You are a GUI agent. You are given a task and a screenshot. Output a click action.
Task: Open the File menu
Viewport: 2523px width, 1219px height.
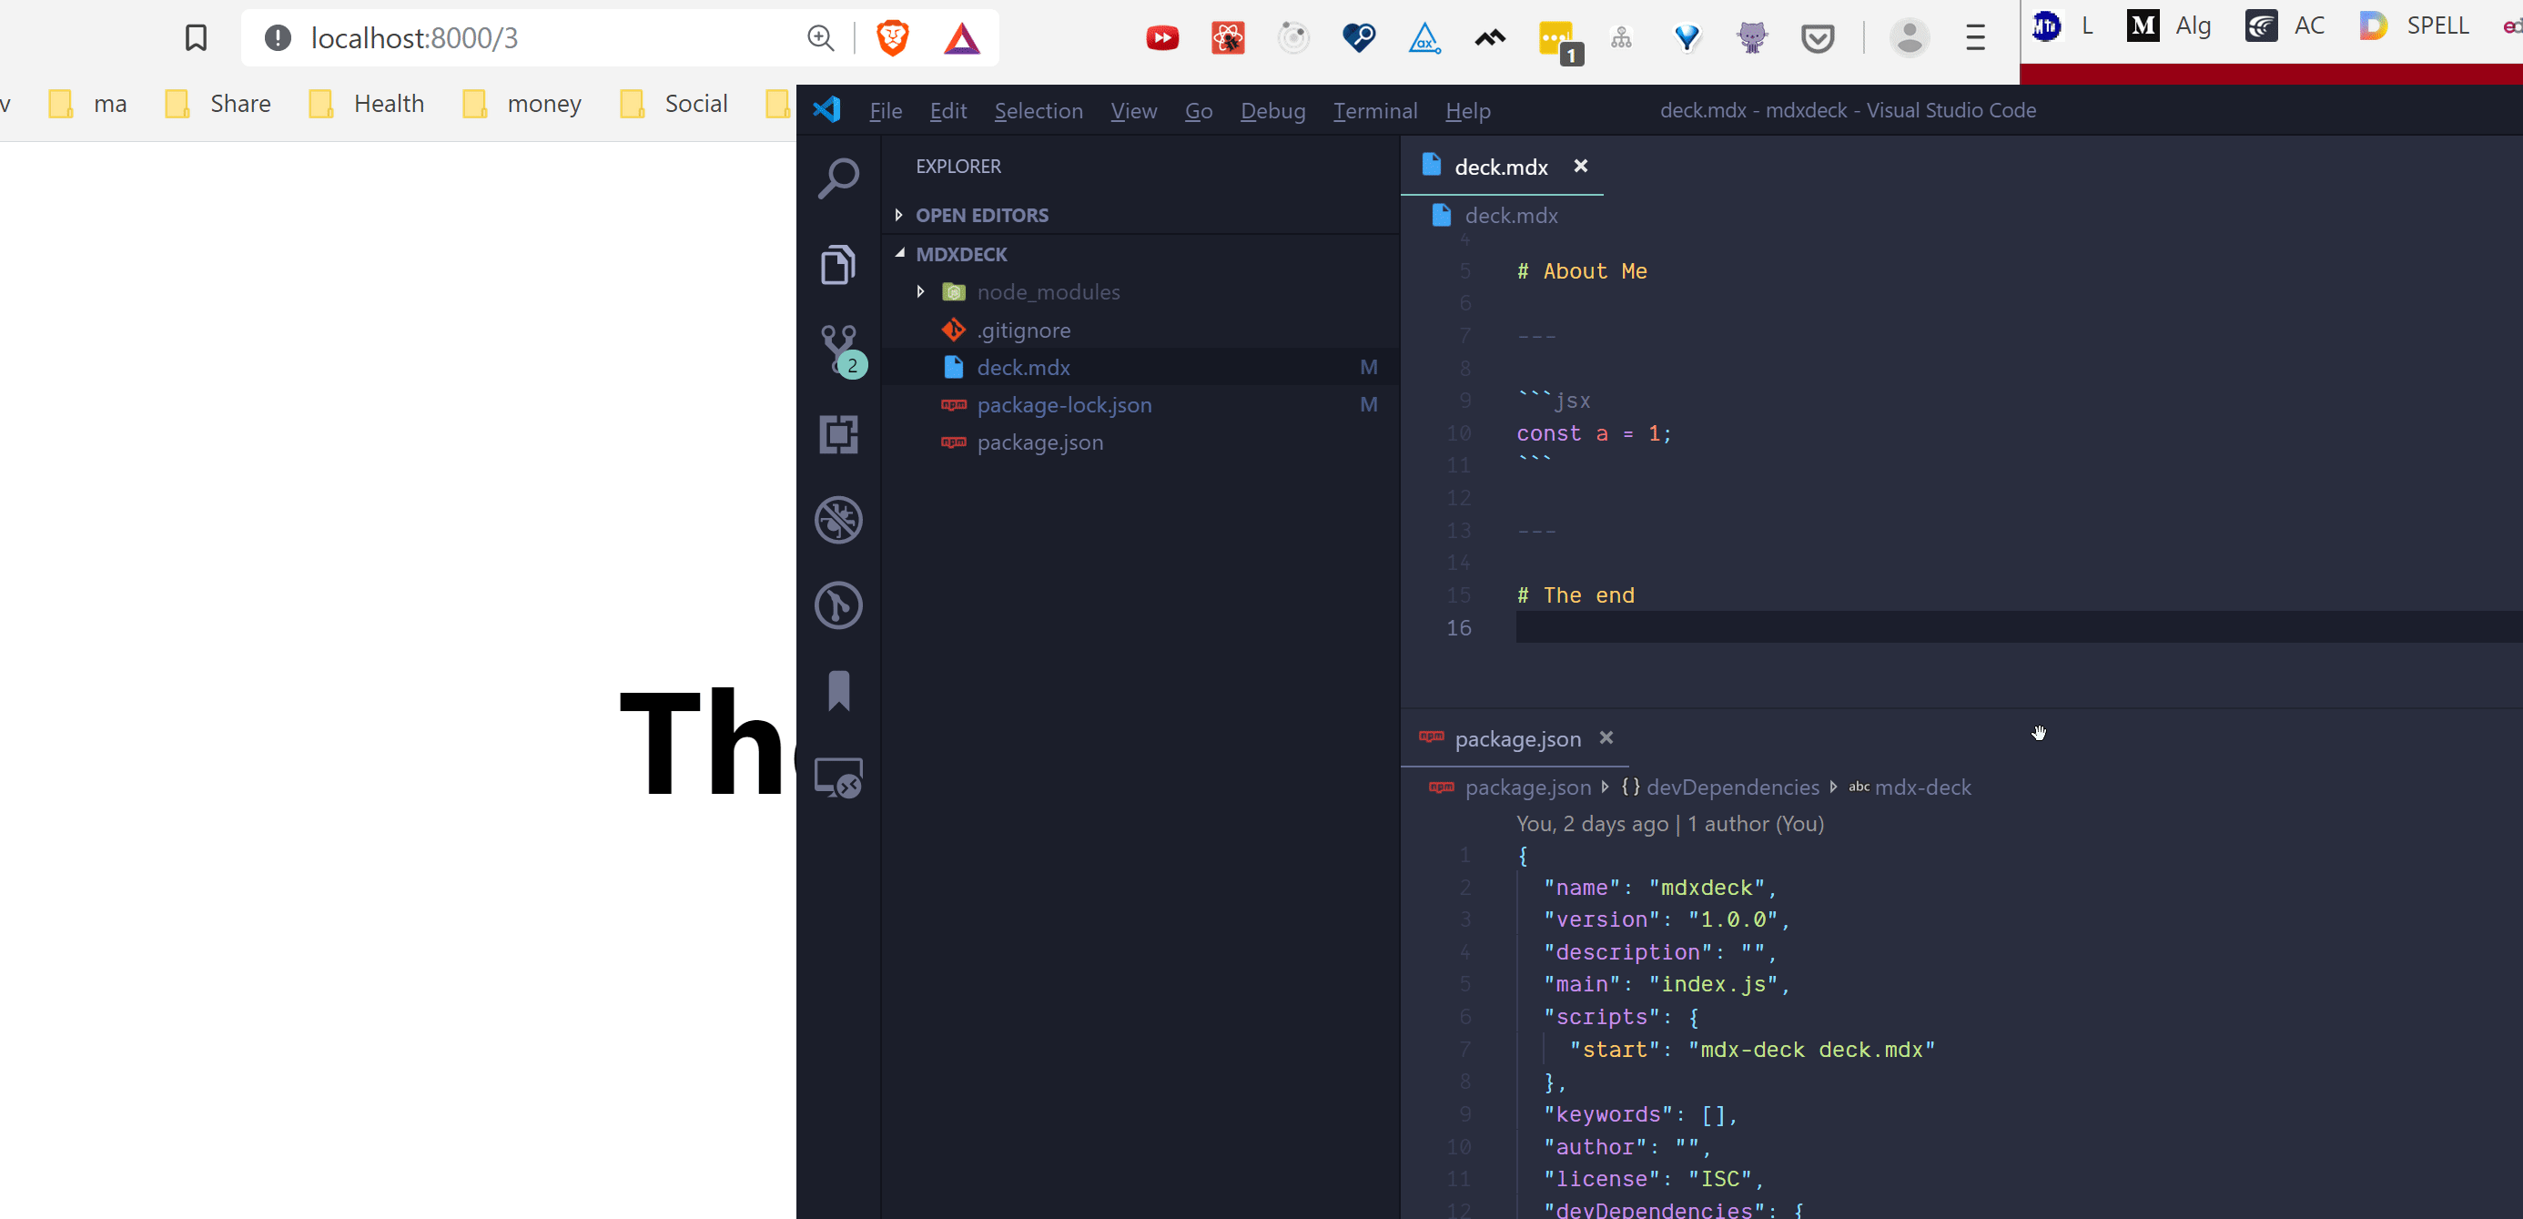[886, 111]
